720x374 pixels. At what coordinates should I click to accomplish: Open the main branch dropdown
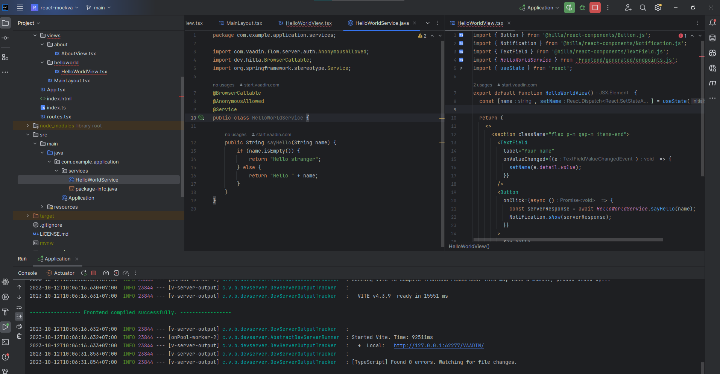(99, 8)
